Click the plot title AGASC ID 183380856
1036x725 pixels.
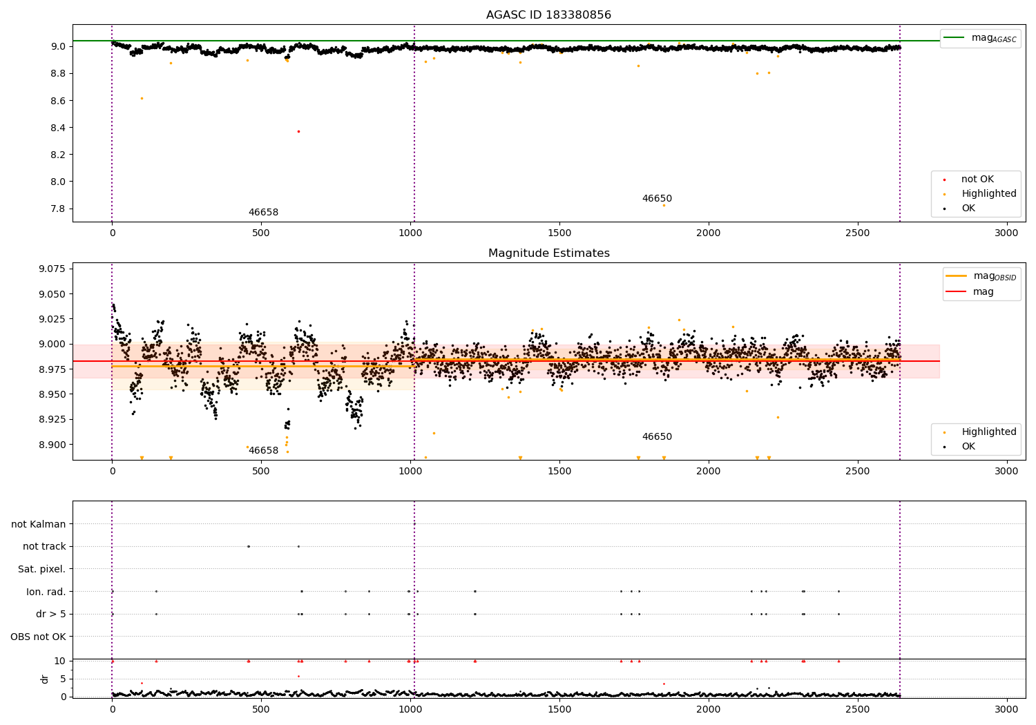[x=548, y=14]
